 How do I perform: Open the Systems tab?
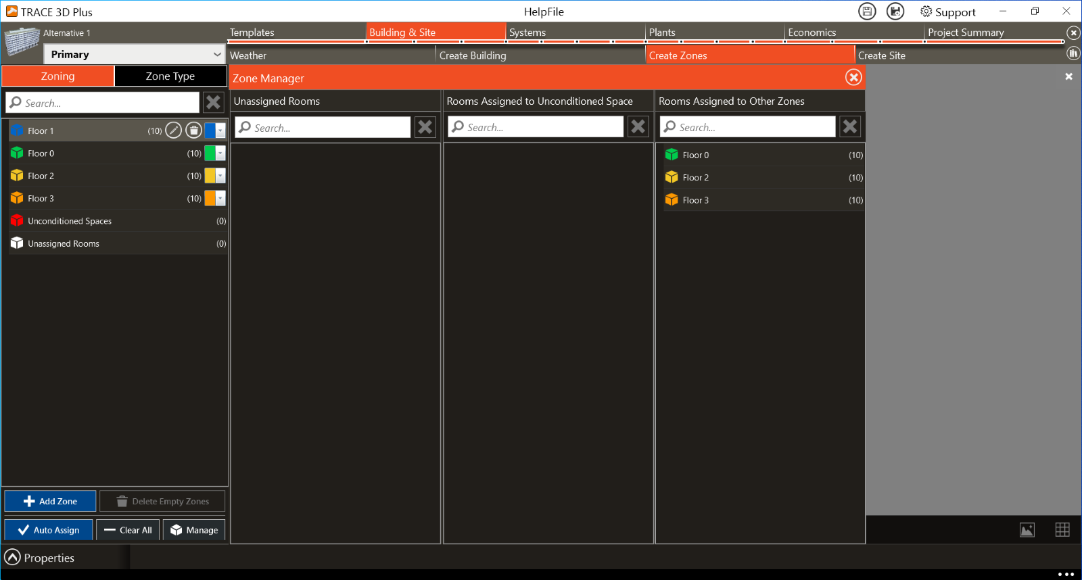pyautogui.click(x=527, y=32)
